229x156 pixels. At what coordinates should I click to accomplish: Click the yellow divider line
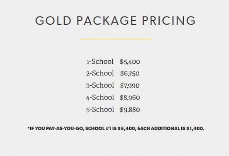[116, 39]
